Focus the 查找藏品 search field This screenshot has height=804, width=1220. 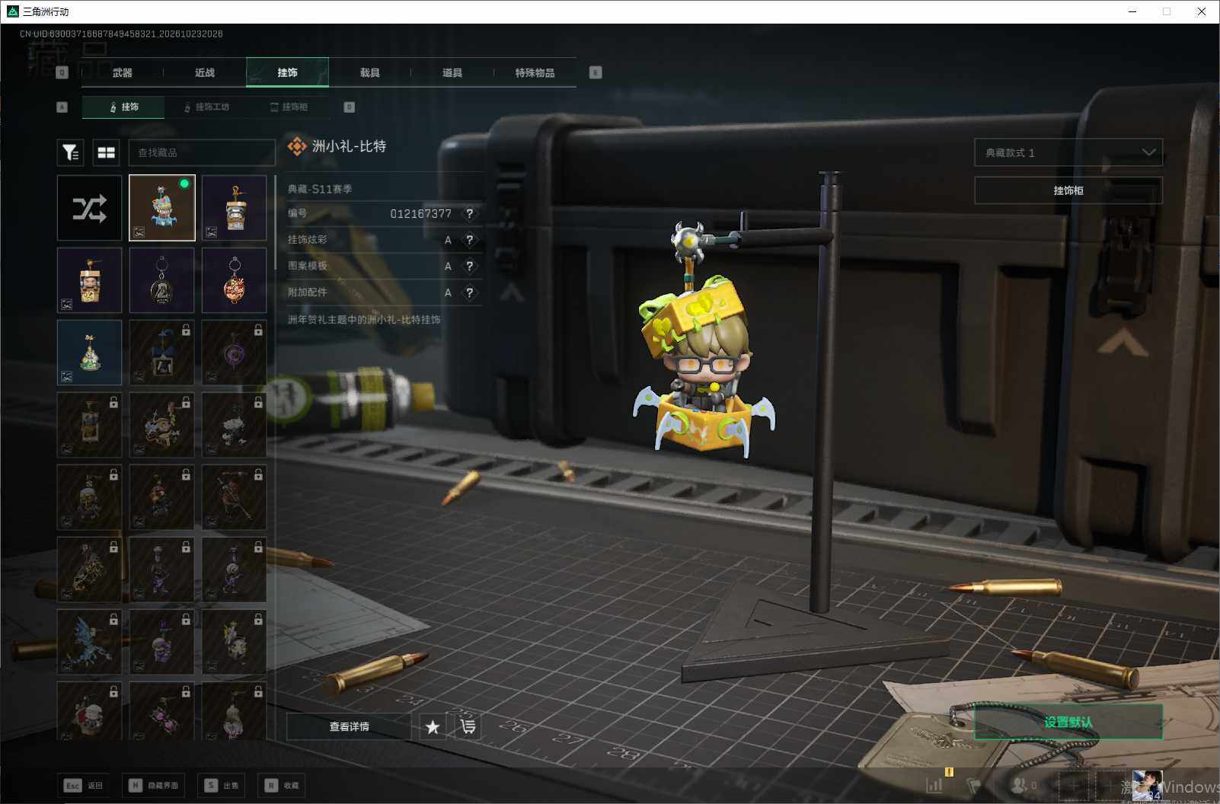point(202,152)
